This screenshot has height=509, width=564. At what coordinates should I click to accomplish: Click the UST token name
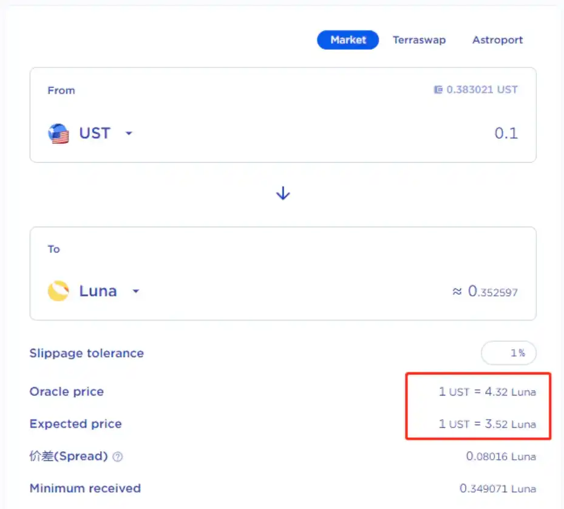[x=95, y=134]
